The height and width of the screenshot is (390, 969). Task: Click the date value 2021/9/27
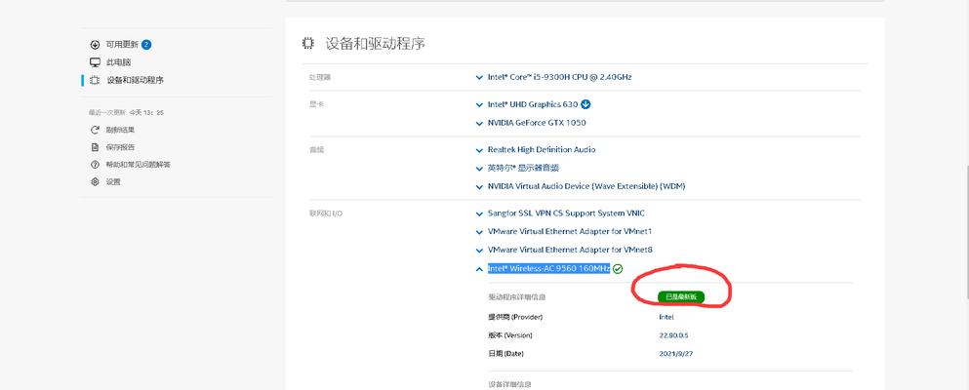(x=674, y=354)
